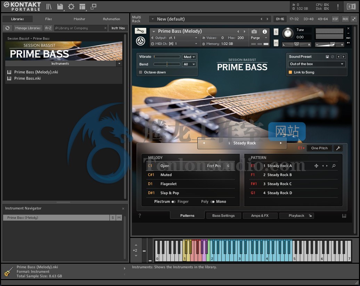Solo the instrument with S button in header

[276, 32]
